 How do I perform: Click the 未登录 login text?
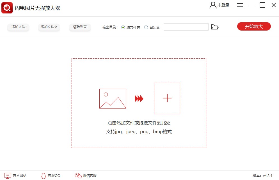223,5
